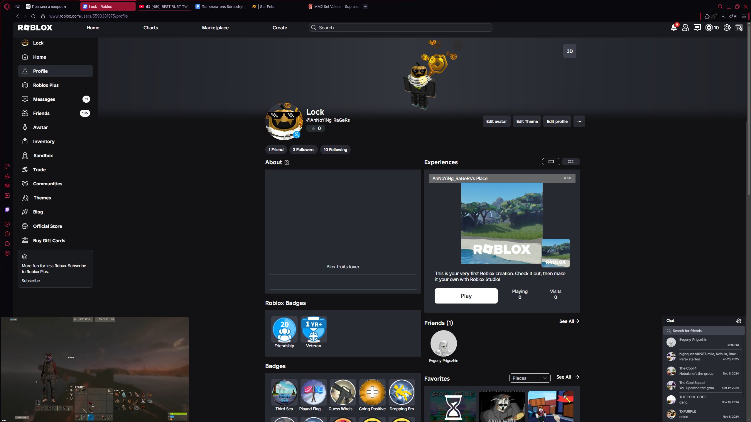Click the Robux balance icon showing 10
The height and width of the screenshot is (422, 751).
click(709, 28)
